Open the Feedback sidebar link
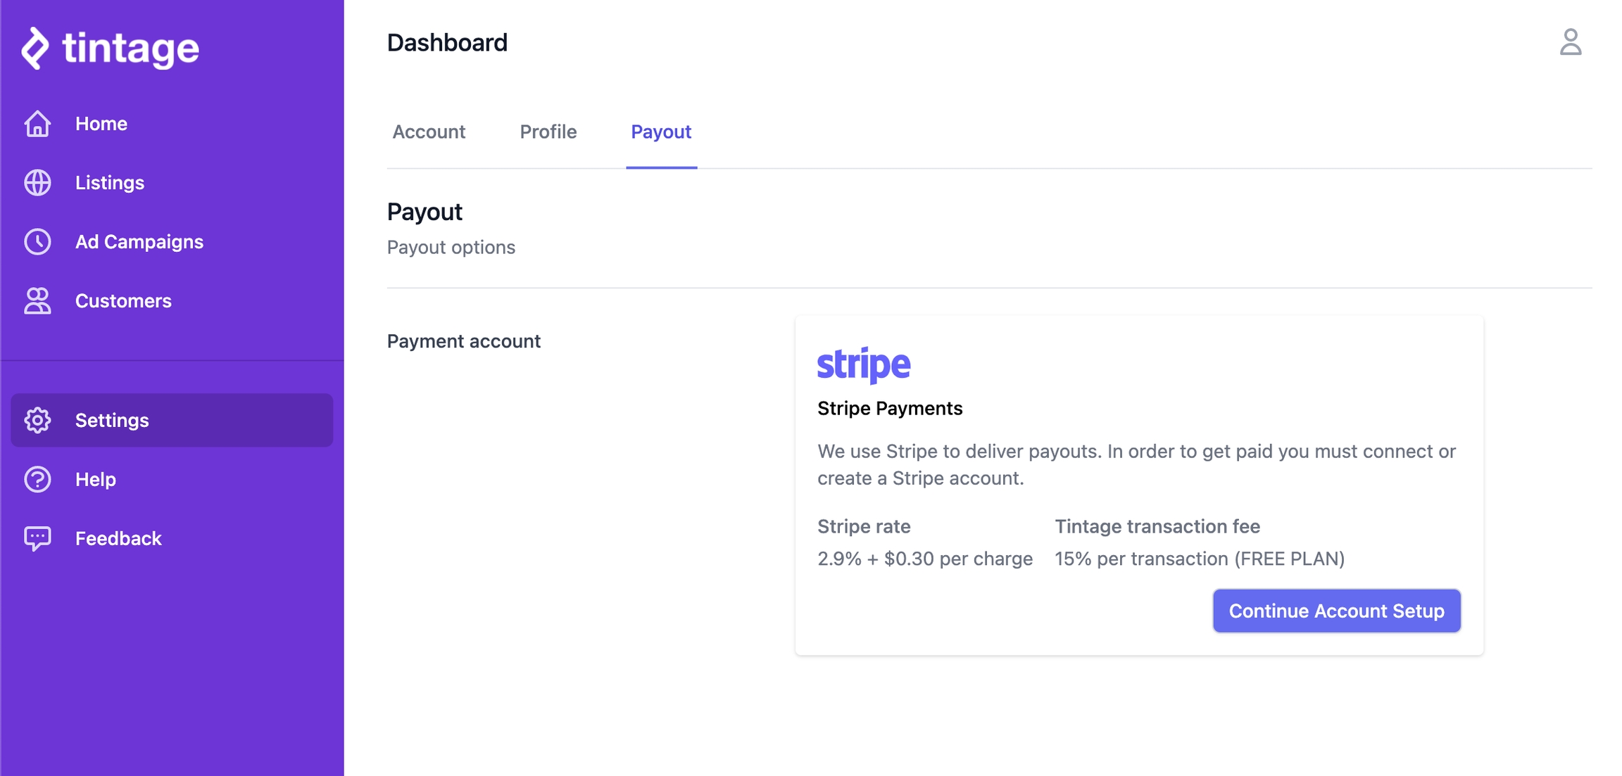 118,538
